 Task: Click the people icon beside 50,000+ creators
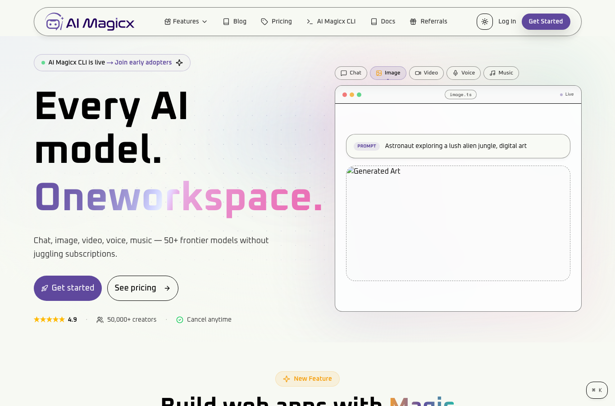click(100, 320)
